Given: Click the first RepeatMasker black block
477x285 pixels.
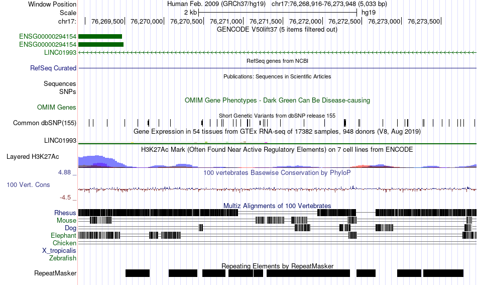Looking at the screenshot, I should (138, 273).
